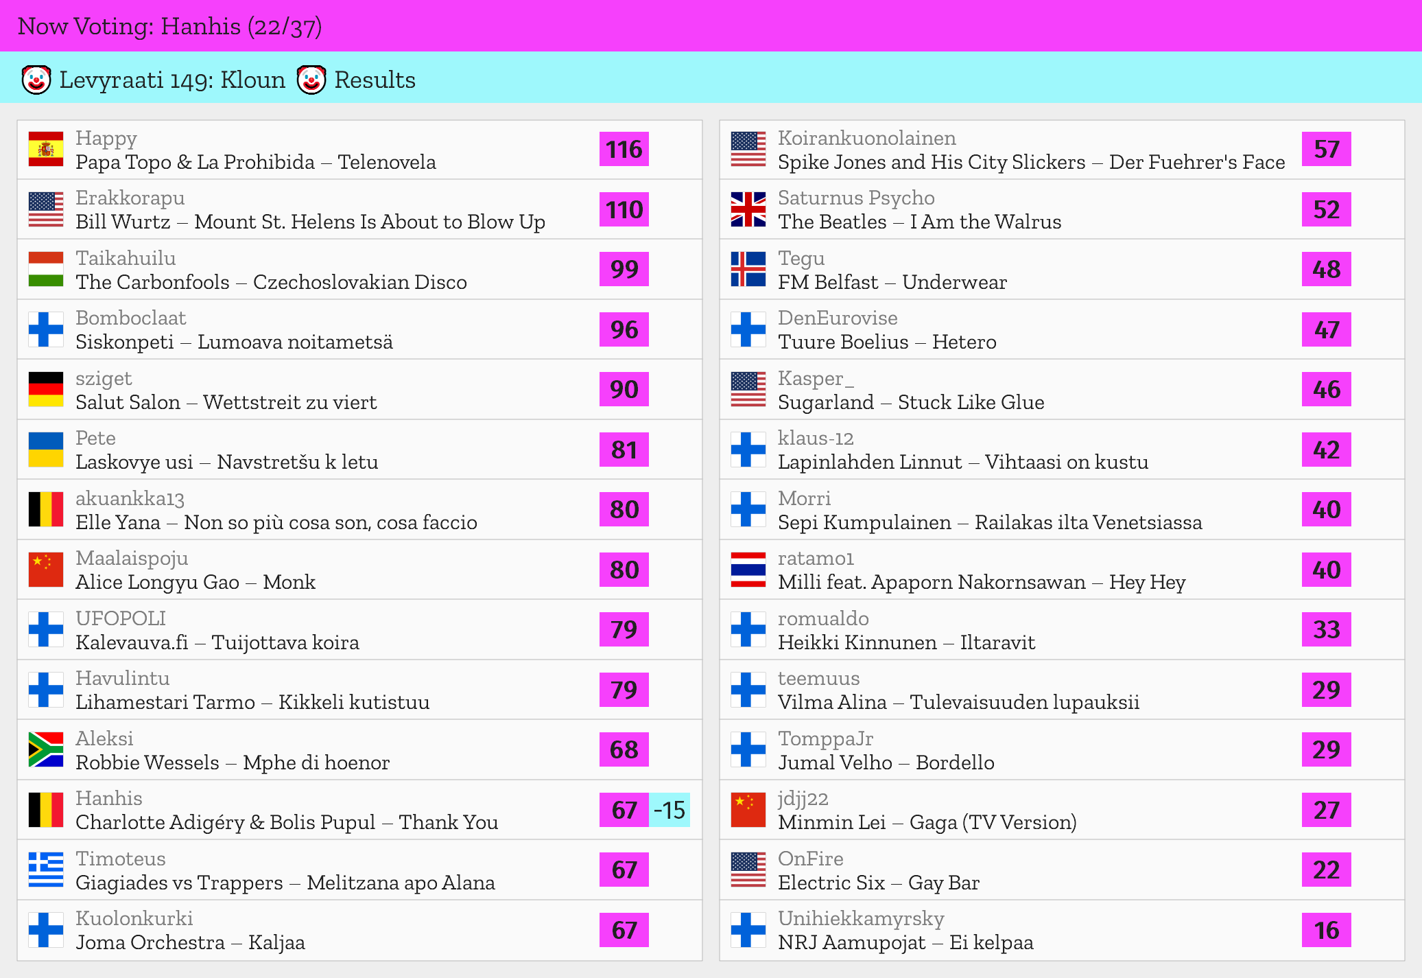
Task: Open the Now Voting: Hanhis header bar
Action: click(x=169, y=26)
